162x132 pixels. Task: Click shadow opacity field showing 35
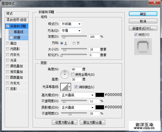coord(94,114)
